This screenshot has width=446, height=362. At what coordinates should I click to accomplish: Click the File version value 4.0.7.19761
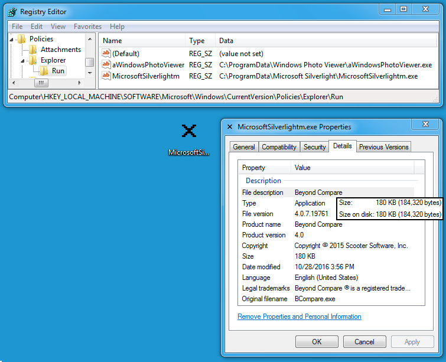311,214
